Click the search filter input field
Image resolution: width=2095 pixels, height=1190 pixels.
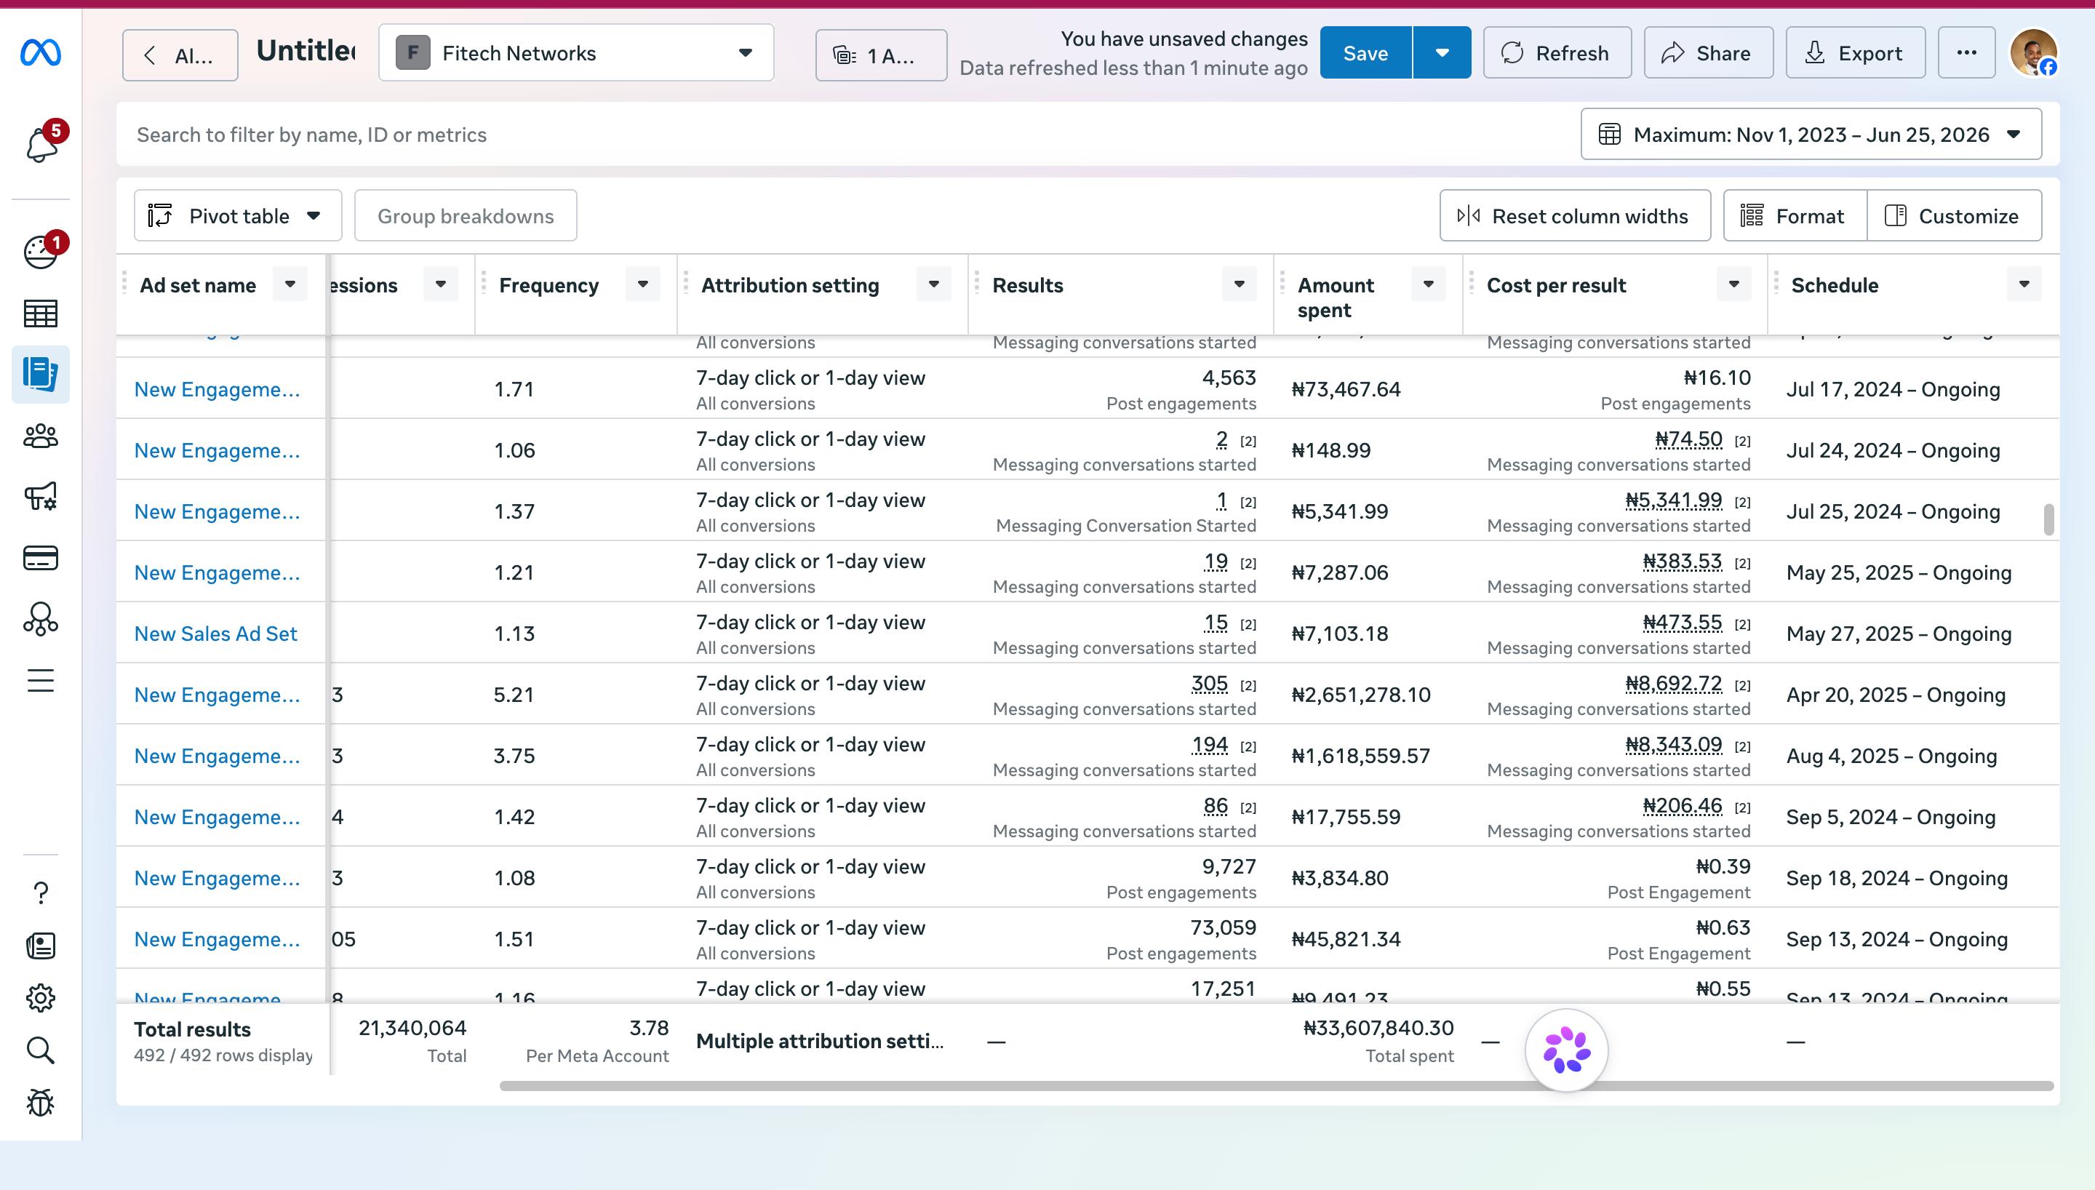tap(842, 135)
